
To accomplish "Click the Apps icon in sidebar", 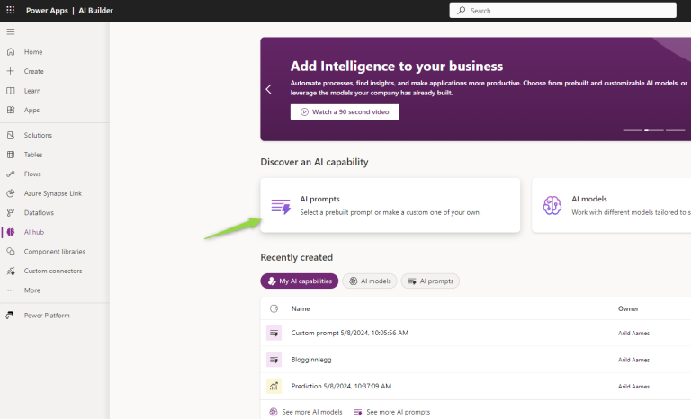I will tap(11, 110).
